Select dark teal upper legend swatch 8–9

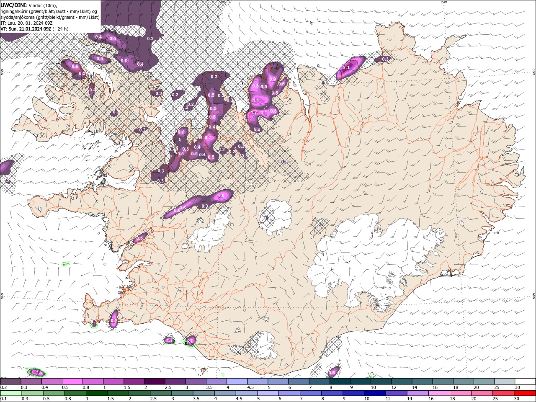340,381
